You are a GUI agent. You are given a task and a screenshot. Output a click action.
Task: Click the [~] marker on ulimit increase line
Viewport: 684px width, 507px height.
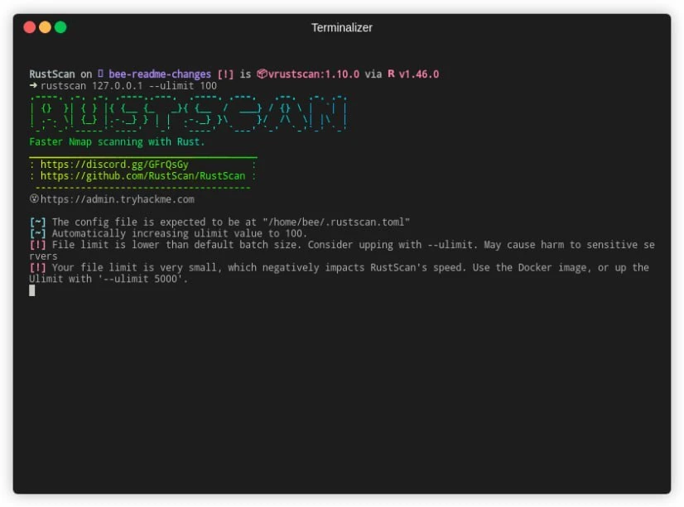tap(37, 233)
